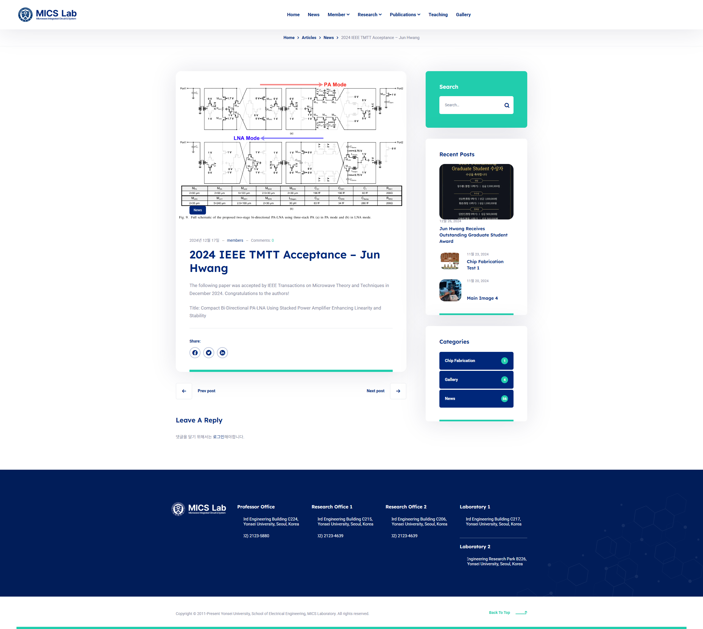Open the Main Image 4 thumbnail
Screen dimensions: 703x629
tap(450, 290)
